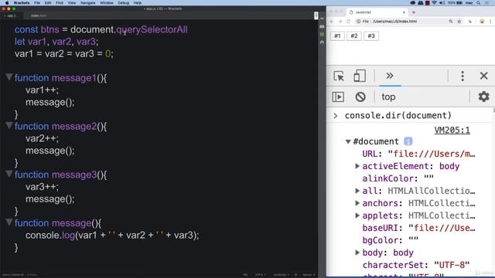The image size is (495, 278).
Task: Collapse the message function fold triangle
Action: click(9, 222)
